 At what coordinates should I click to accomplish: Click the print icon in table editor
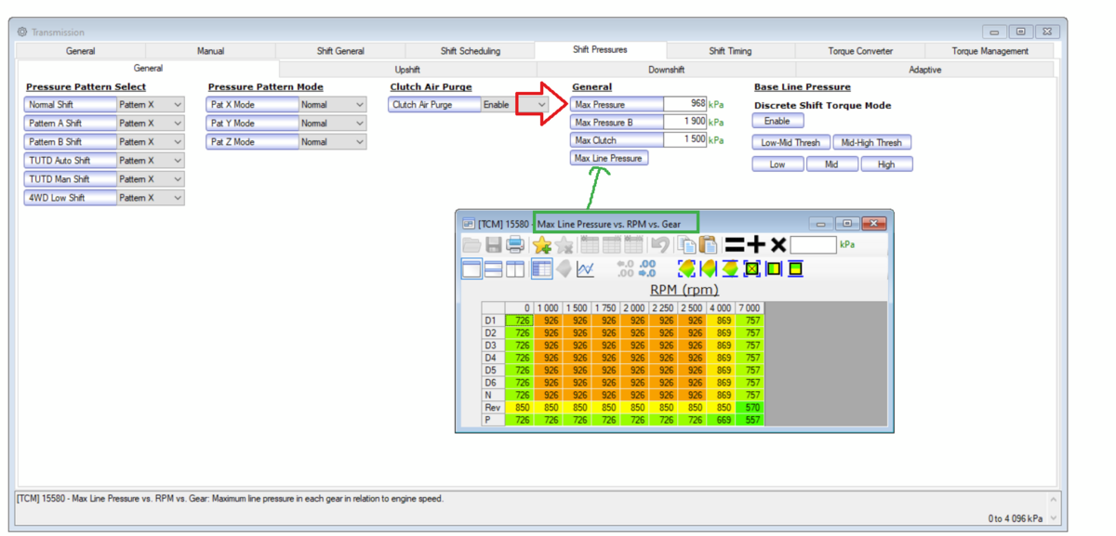click(515, 245)
